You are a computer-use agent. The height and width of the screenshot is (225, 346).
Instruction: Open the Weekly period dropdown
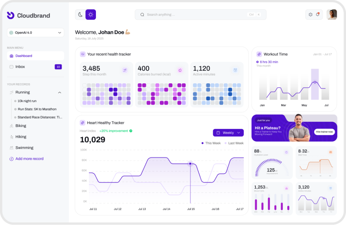(228, 133)
